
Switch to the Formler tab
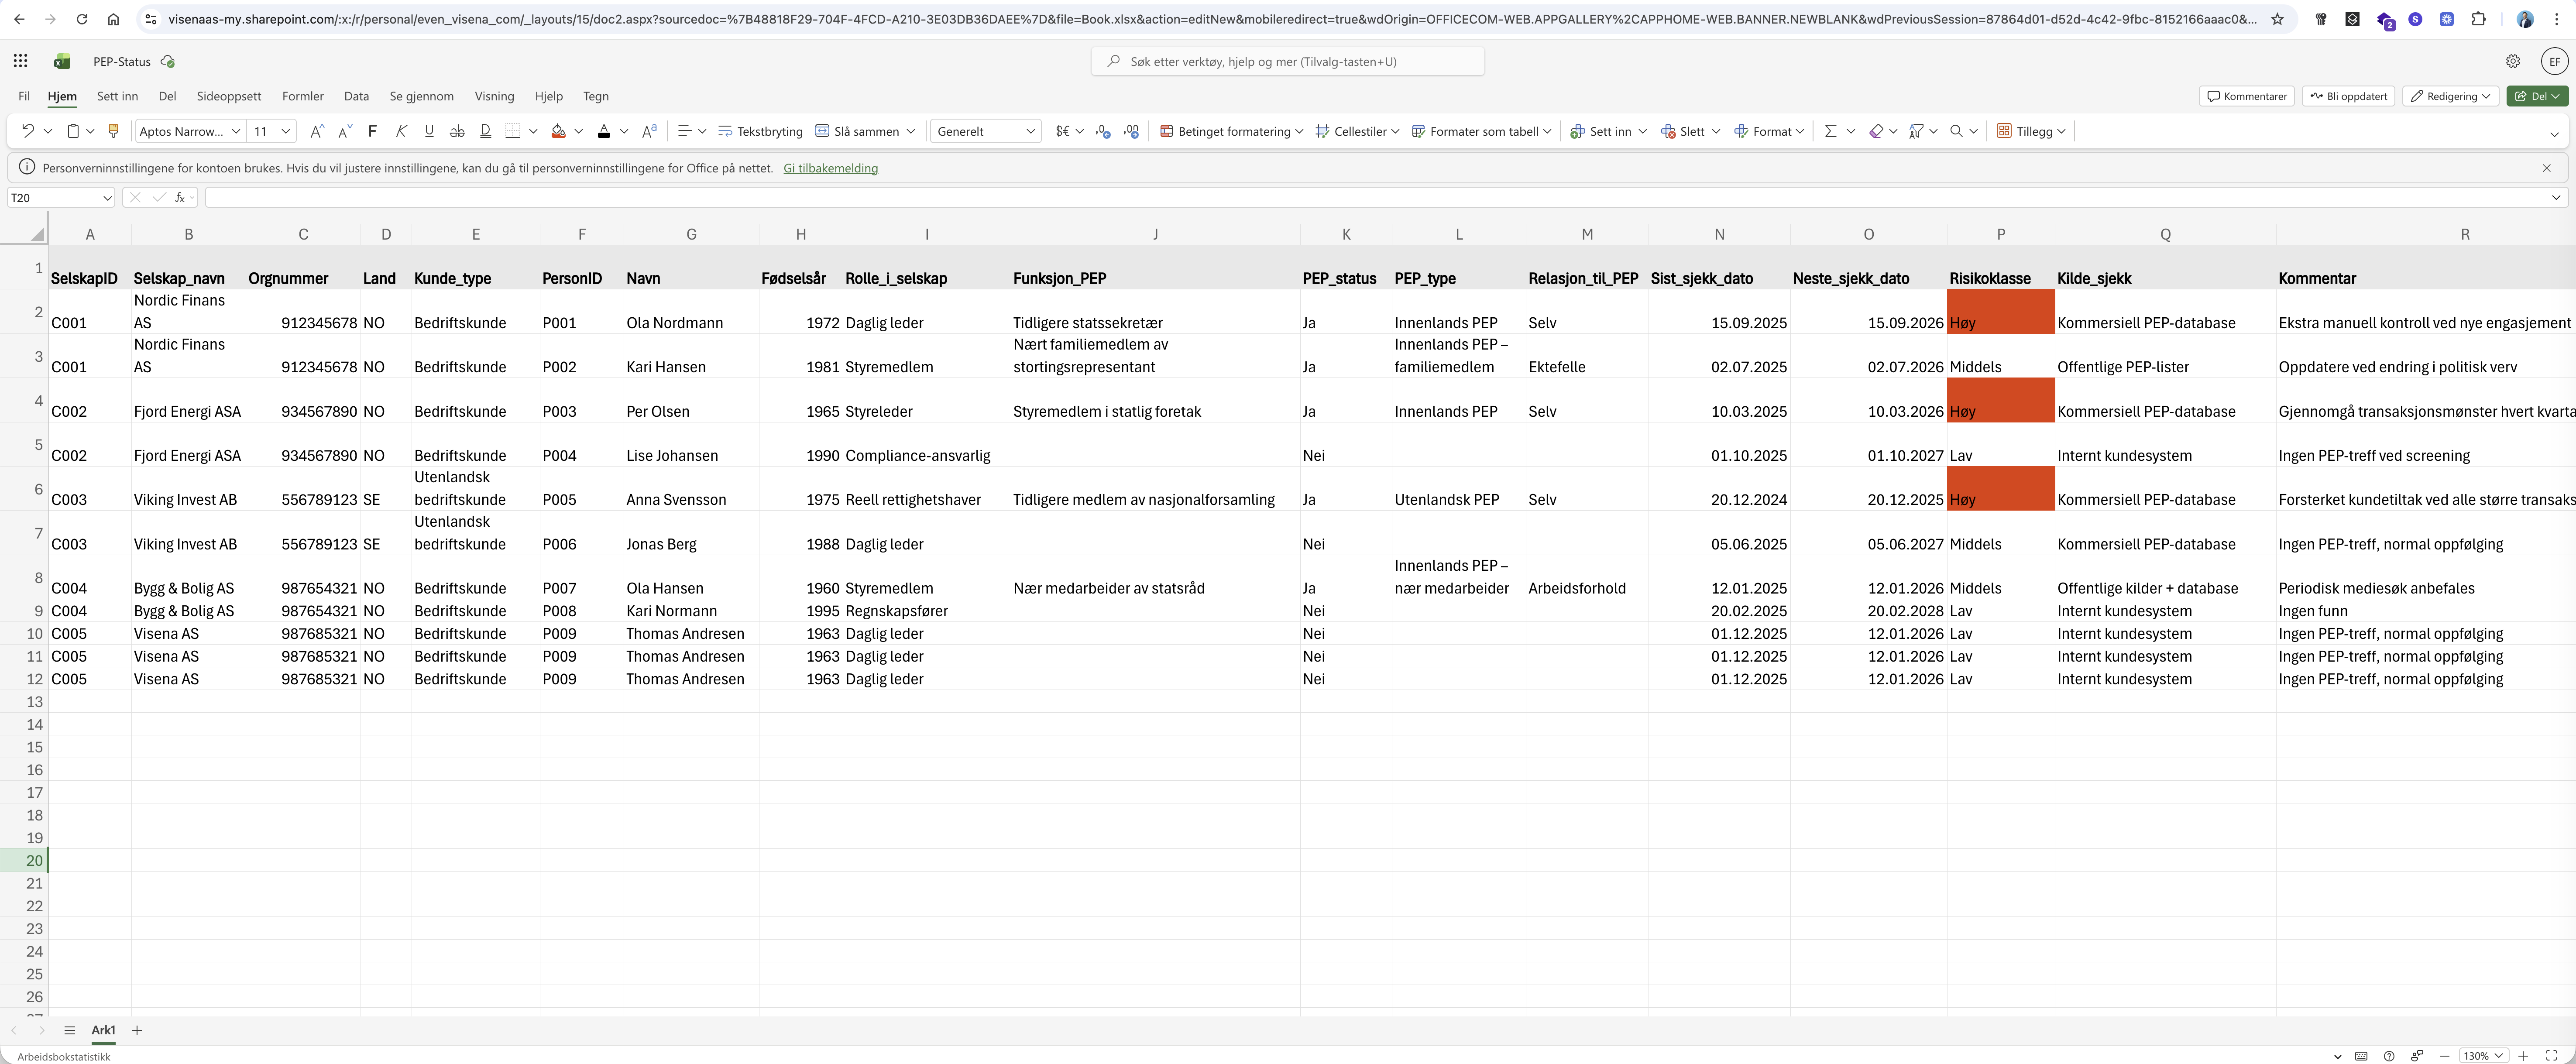[x=303, y=96]
